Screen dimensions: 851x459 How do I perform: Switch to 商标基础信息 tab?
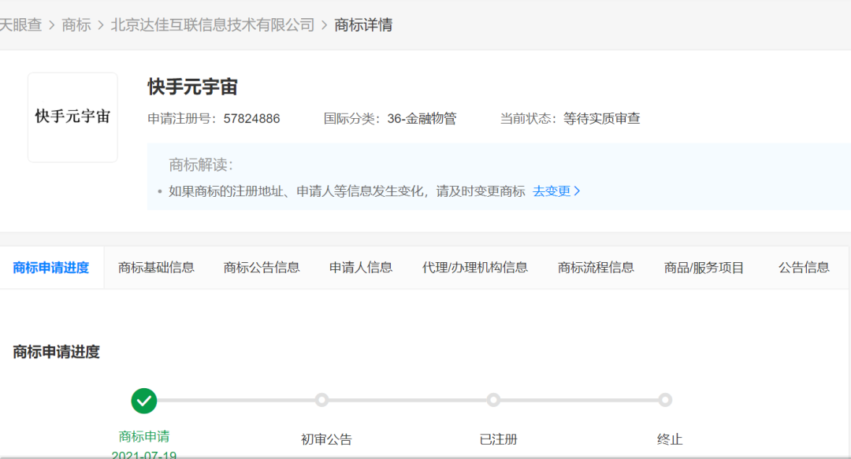pos(156,268)
